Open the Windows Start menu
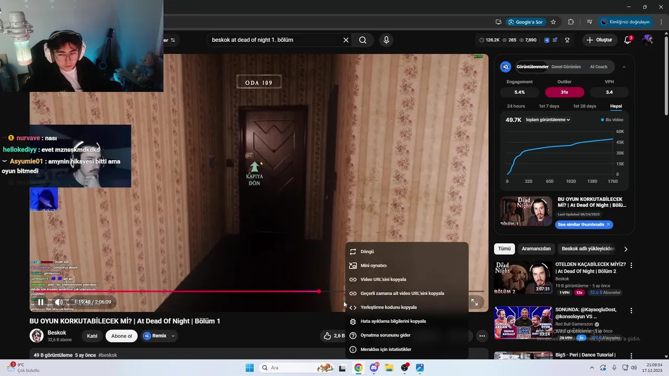Image resolution: width=669 pixels, height=376 pixels. (x=250, y=368)
